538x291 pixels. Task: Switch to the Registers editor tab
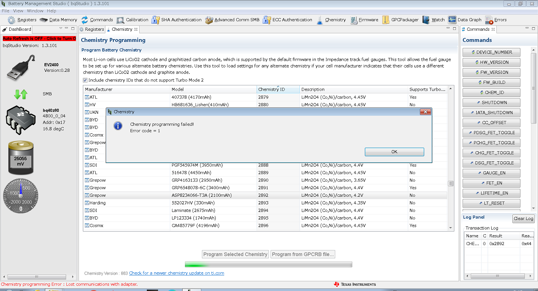pos(92,29)
